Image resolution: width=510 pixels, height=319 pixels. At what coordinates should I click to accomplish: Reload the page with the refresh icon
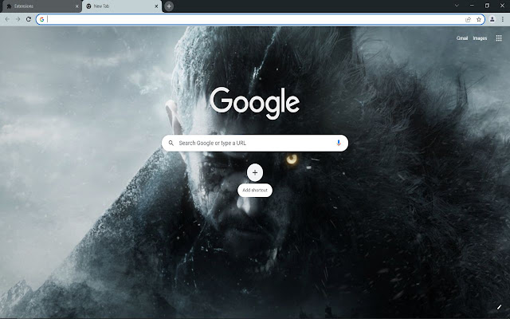point(29,19)
